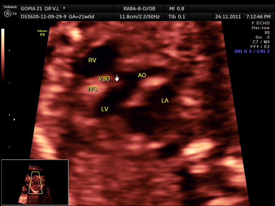Click the patient name GOPIA 21 DR VJ.
Image resolution: width=275 pixels, height=206 pixels.
[43, 9]
